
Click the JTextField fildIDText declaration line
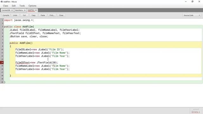(x=45, y=33)
